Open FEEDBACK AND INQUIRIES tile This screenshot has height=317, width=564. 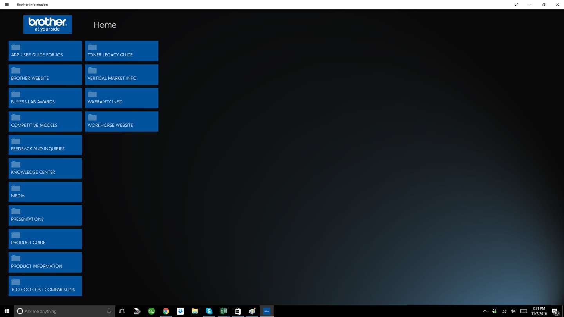tap(45, 145)
